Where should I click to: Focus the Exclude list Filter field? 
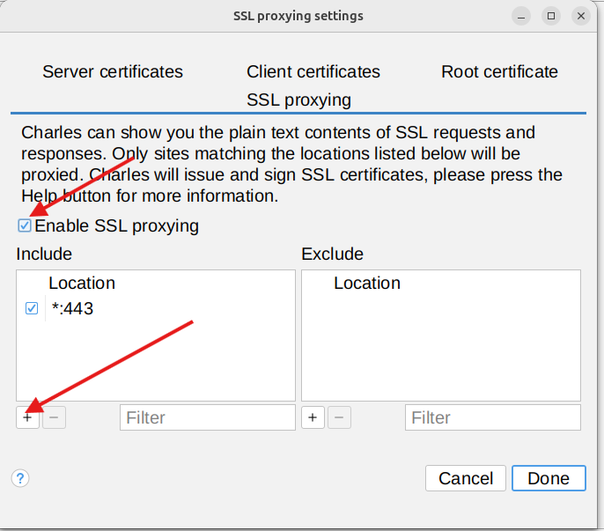[492, 417]
